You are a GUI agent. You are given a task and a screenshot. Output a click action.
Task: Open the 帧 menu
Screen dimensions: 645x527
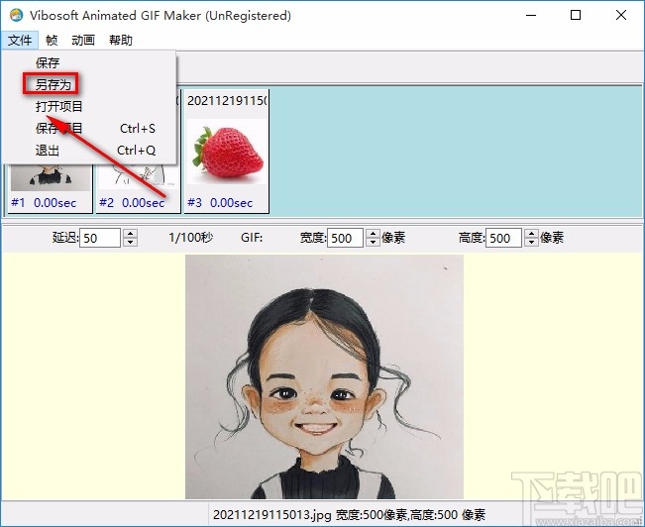(52, 41)
